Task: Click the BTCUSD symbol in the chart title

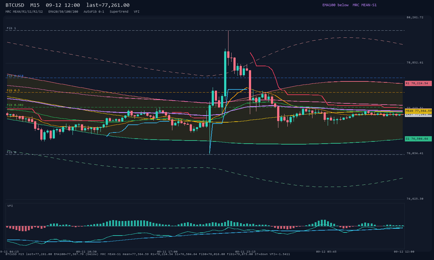Action: pos(15,5)
